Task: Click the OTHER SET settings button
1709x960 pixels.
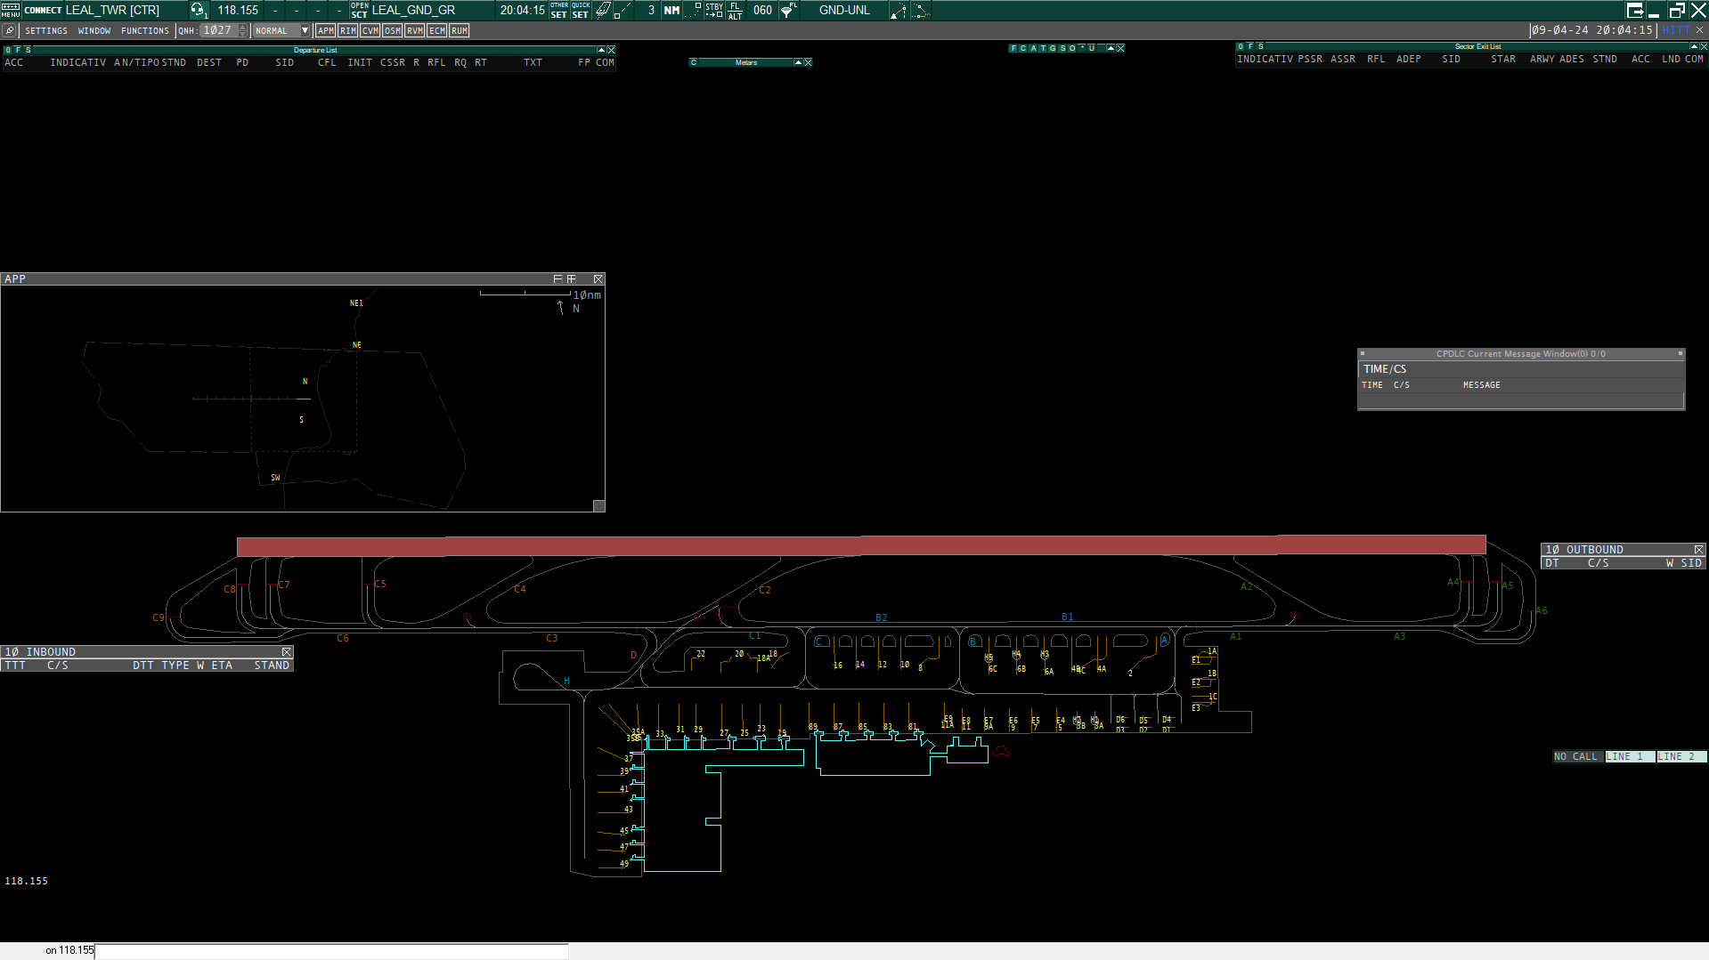Action: pyautogui.click(x=559, y=10)
